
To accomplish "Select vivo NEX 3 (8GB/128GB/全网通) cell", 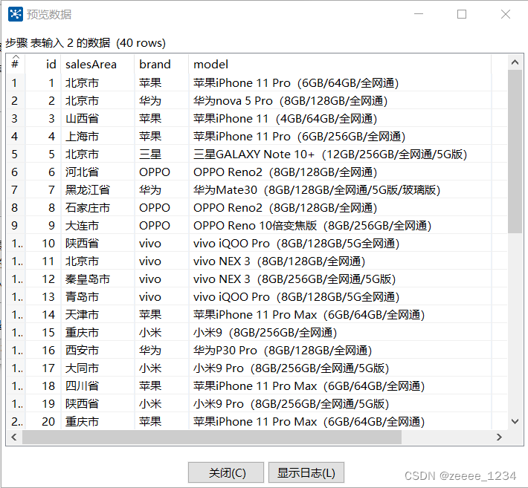I will (x=340, y=261).
